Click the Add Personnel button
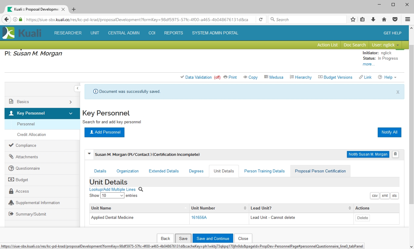414x249 pixels. click(104, 132)
